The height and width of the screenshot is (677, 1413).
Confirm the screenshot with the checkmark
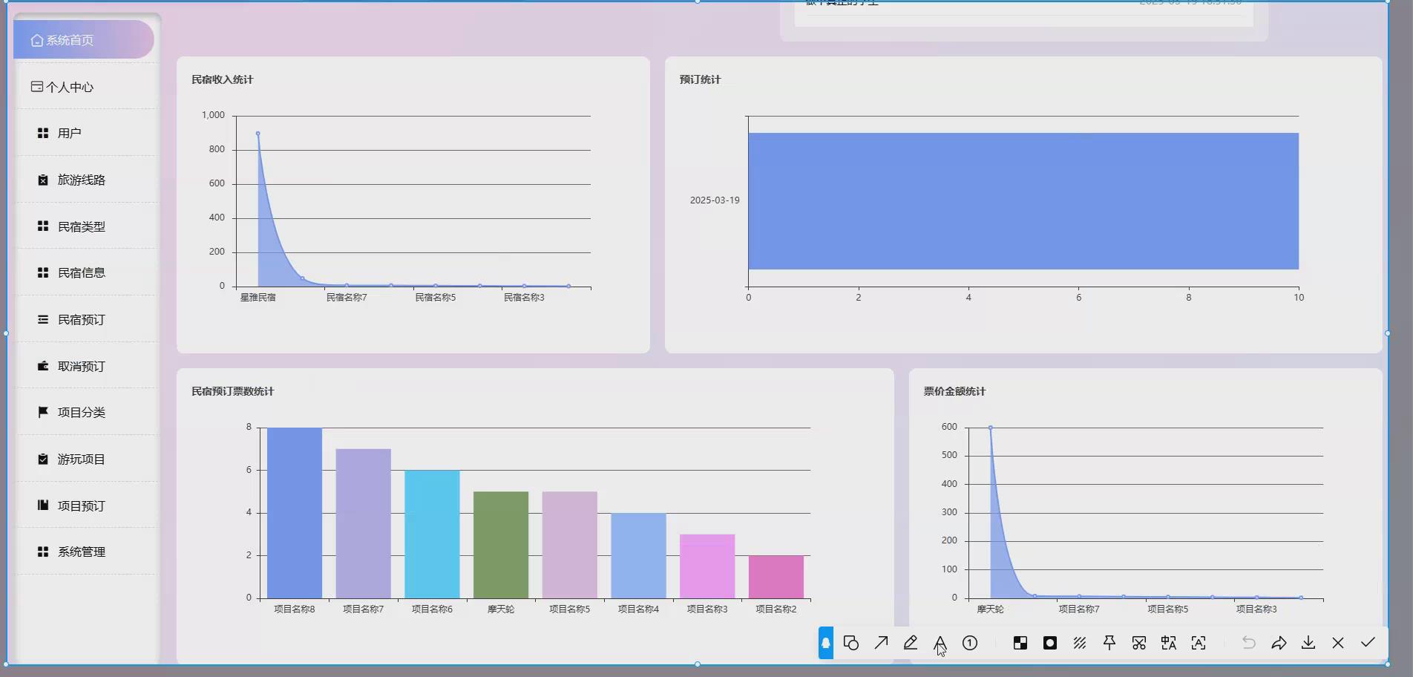(x=1368, y=642)
